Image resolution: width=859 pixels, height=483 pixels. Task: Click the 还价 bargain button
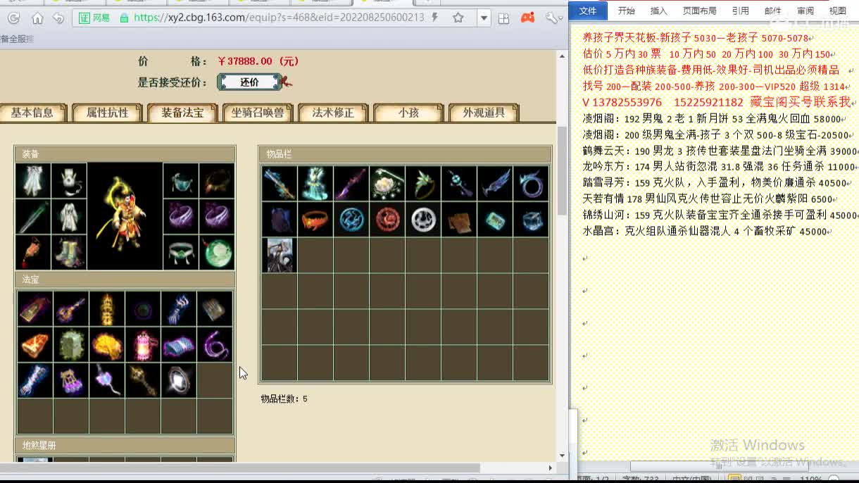click(249, 82)
